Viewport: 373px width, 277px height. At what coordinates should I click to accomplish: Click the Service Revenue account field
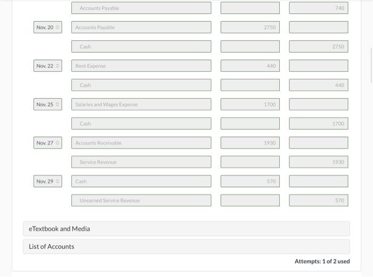pyautogui.click(x=141, y=162)
